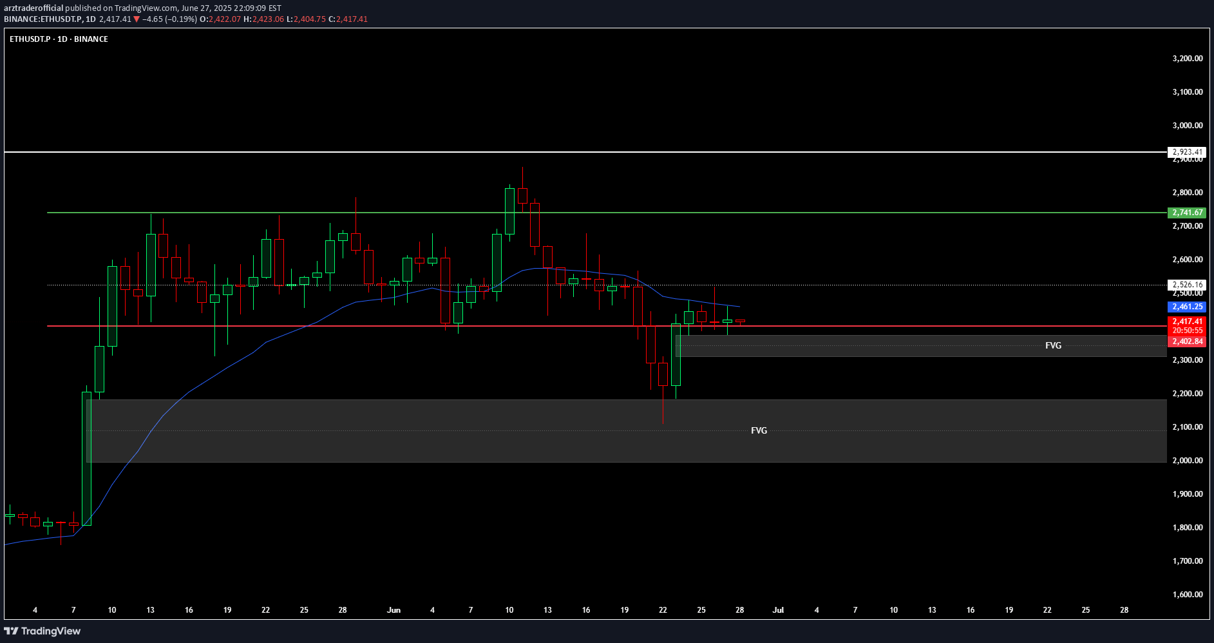Click the BINANCE:ETHUSDT.P symbol in header
This screenshot has height=643, width=1214.
[43, 19]
